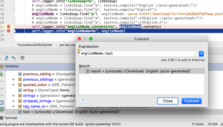
Task: Click the highlighted englishNode on line 21
Action: click(x=130, y=27)
